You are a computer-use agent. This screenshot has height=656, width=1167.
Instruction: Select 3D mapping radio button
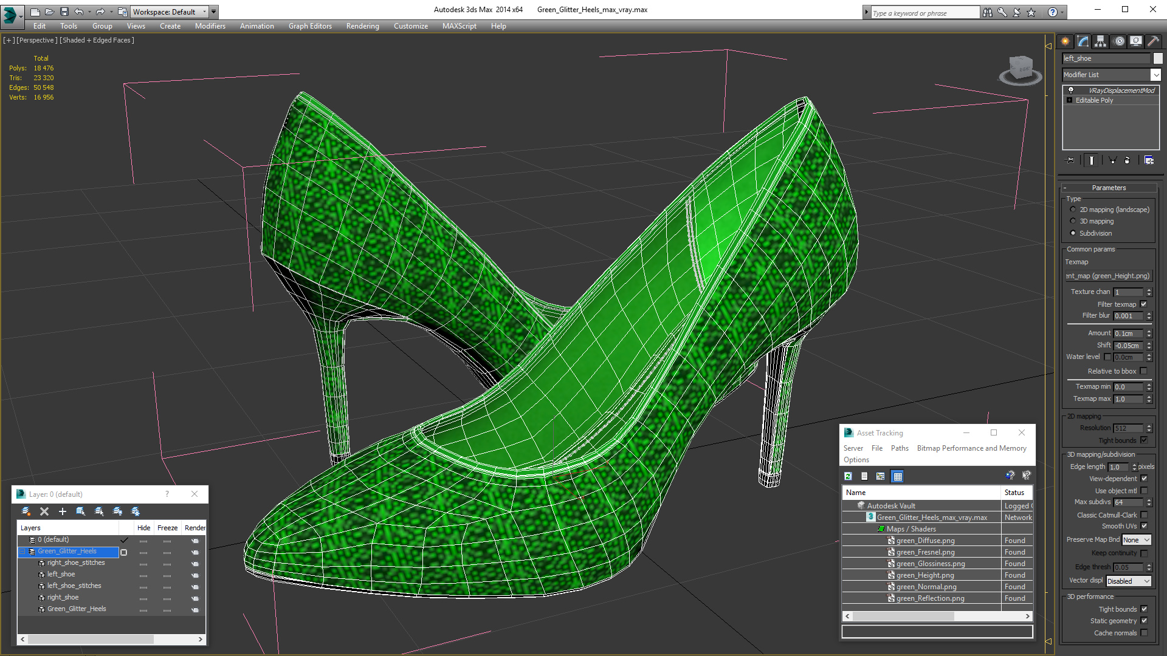[1073, 221]
